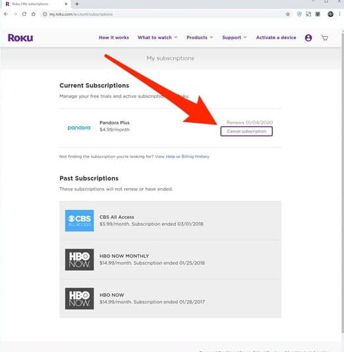Open the shield extension icon

(299, 14)
